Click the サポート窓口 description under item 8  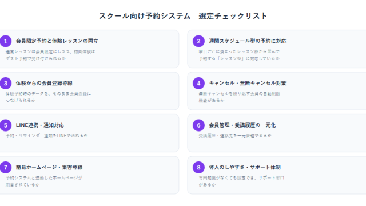[241, 181]
